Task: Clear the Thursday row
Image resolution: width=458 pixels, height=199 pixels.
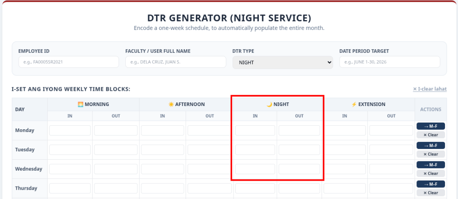Action: [431, 193]
